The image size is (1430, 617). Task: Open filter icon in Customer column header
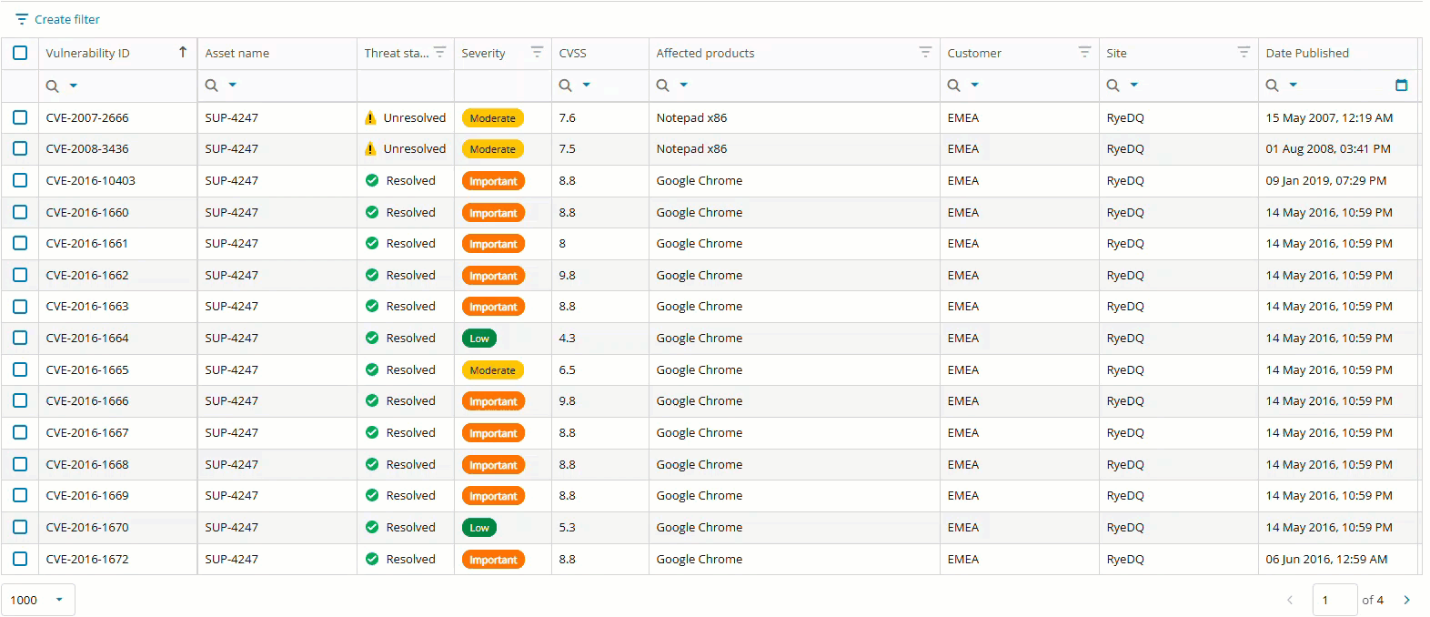pyautogui.click(x=1084, y=53)
